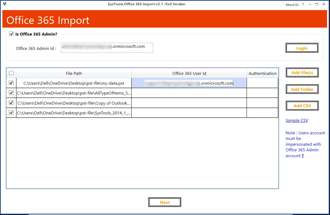330x215 pixels.
Task: Click the Next button
Action: (x=165, y=202)
